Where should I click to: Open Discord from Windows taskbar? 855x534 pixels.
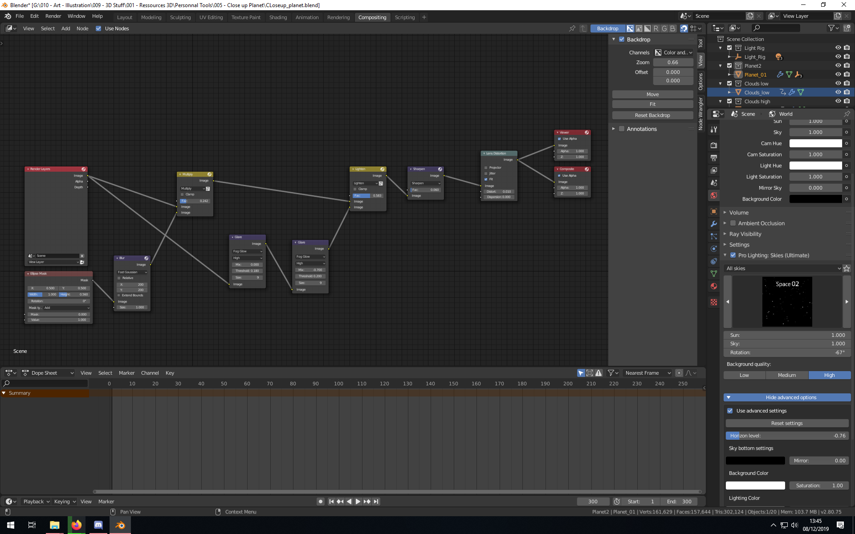click(x=98, y=525)
